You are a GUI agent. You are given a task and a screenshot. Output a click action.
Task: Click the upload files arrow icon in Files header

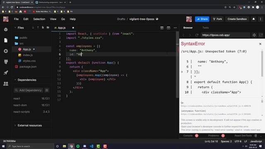point(38,28)
